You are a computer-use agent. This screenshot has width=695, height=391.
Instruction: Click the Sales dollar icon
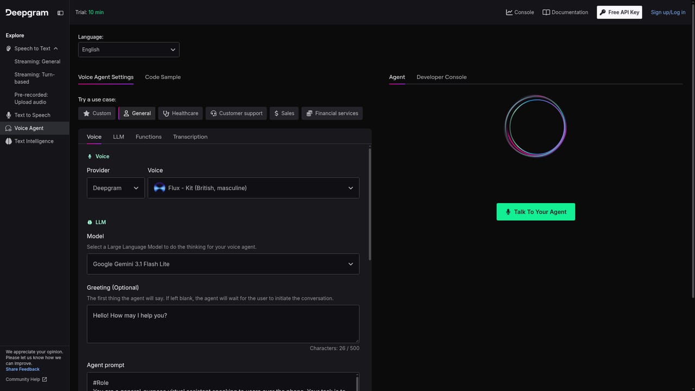[x=276, y=113]
